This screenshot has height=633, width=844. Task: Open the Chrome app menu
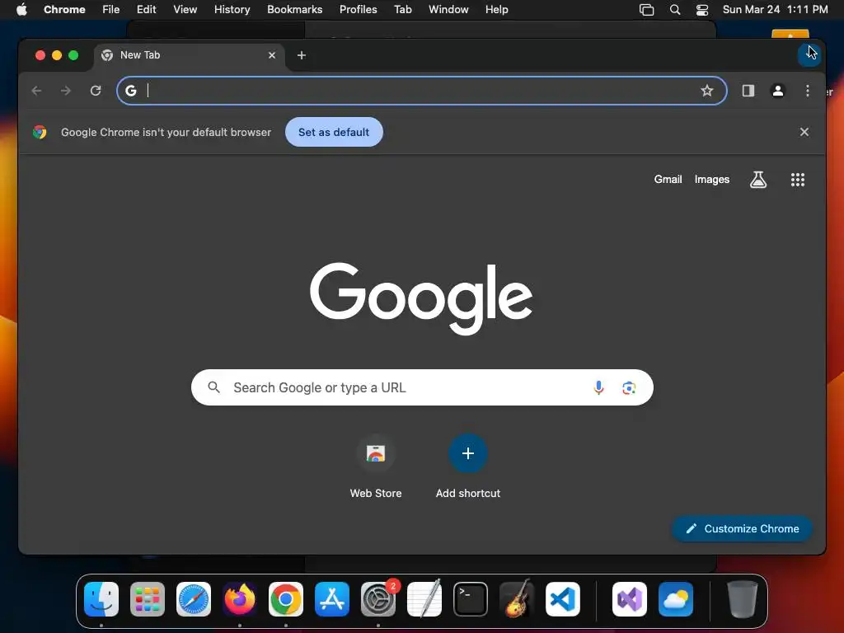(64, 9)
